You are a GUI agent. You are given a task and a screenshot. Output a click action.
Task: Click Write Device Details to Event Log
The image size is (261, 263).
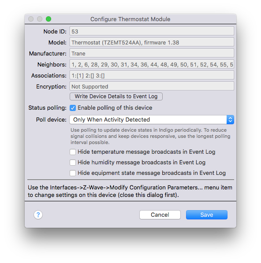pos(116,96)
